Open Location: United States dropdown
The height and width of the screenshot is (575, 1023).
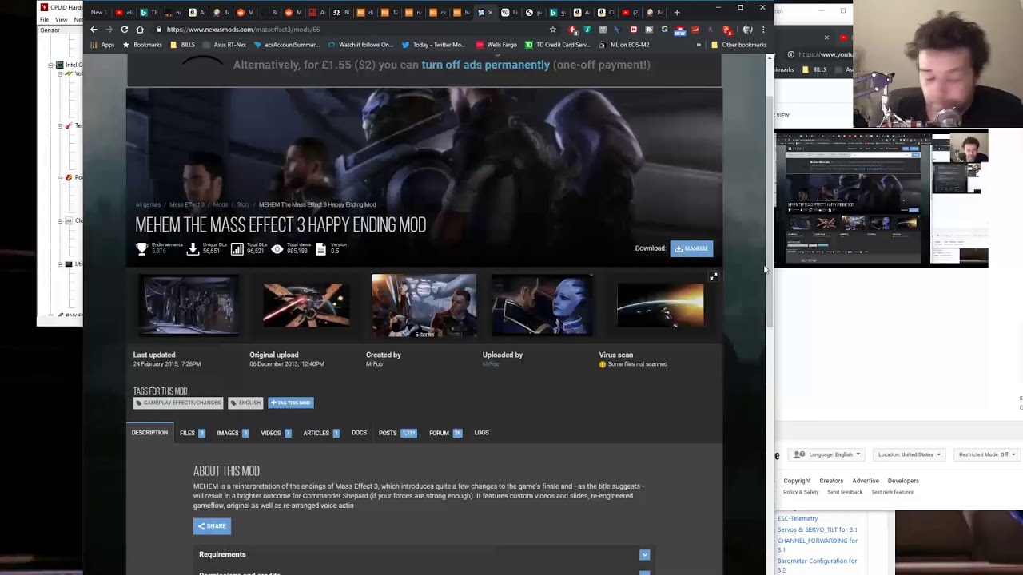pyautogui.click(x=910, y=454)
